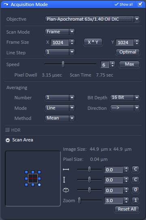
Task: Click the round rotation handle of scan area
Action: 39,185
